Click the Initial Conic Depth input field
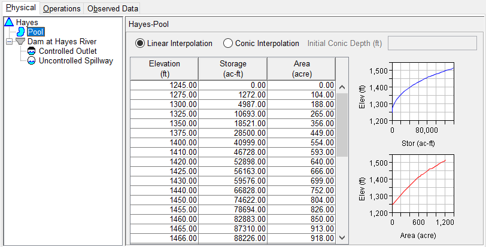Image resolution: width=486 pixels, height=247 pixels. coord(431,44)
